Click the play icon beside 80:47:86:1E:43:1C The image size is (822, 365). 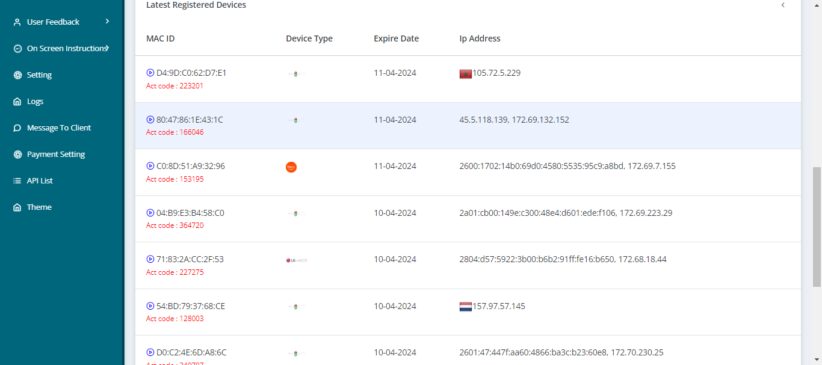[150, 120]
